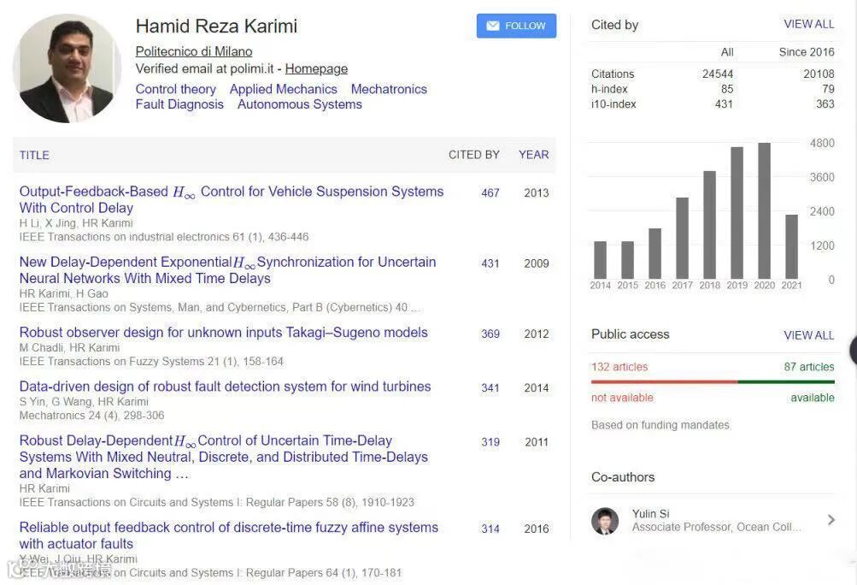Visit the author's Homepage link
The image size is (857, 585).
click(316, 68)
